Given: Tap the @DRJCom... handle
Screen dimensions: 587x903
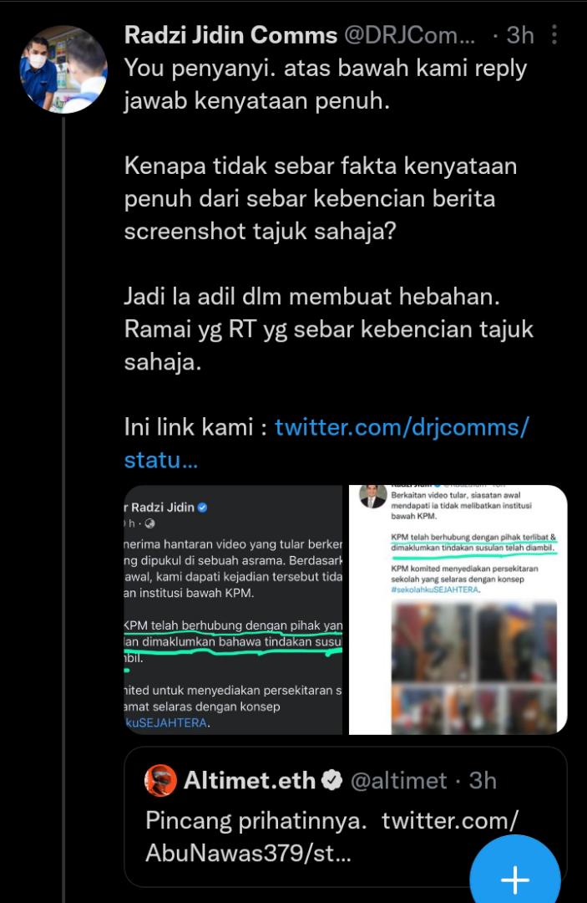Looking at the screenshot, I should click(x=409, y=35).
